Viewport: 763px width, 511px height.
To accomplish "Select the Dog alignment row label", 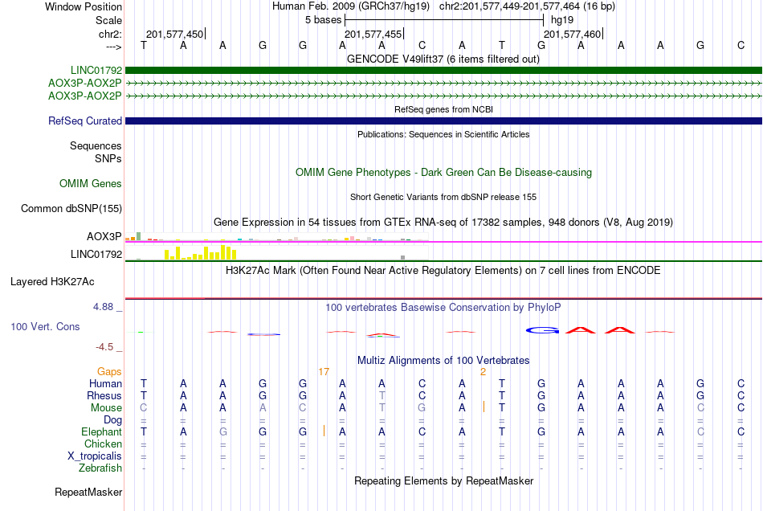I will pyautogui.click(x=112, y=419).
